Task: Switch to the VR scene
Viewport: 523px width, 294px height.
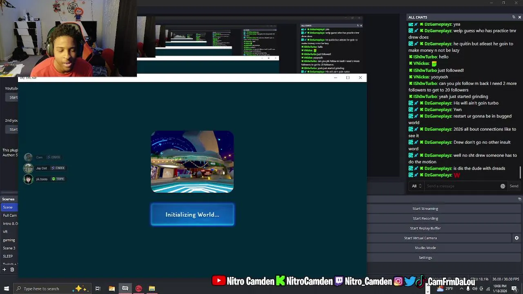Action: (x=9, y=232)
